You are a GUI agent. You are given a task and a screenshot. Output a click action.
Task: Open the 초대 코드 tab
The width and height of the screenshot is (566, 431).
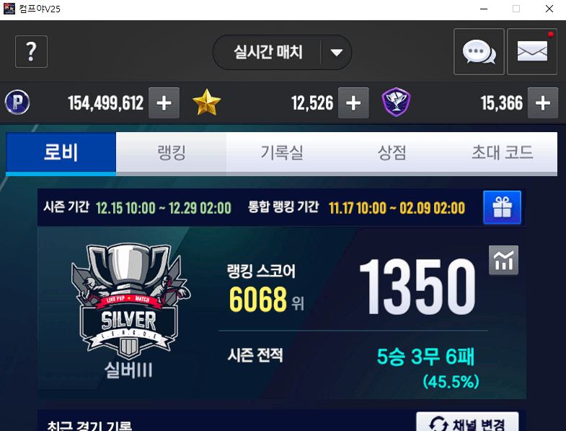(x=502, y=152)
